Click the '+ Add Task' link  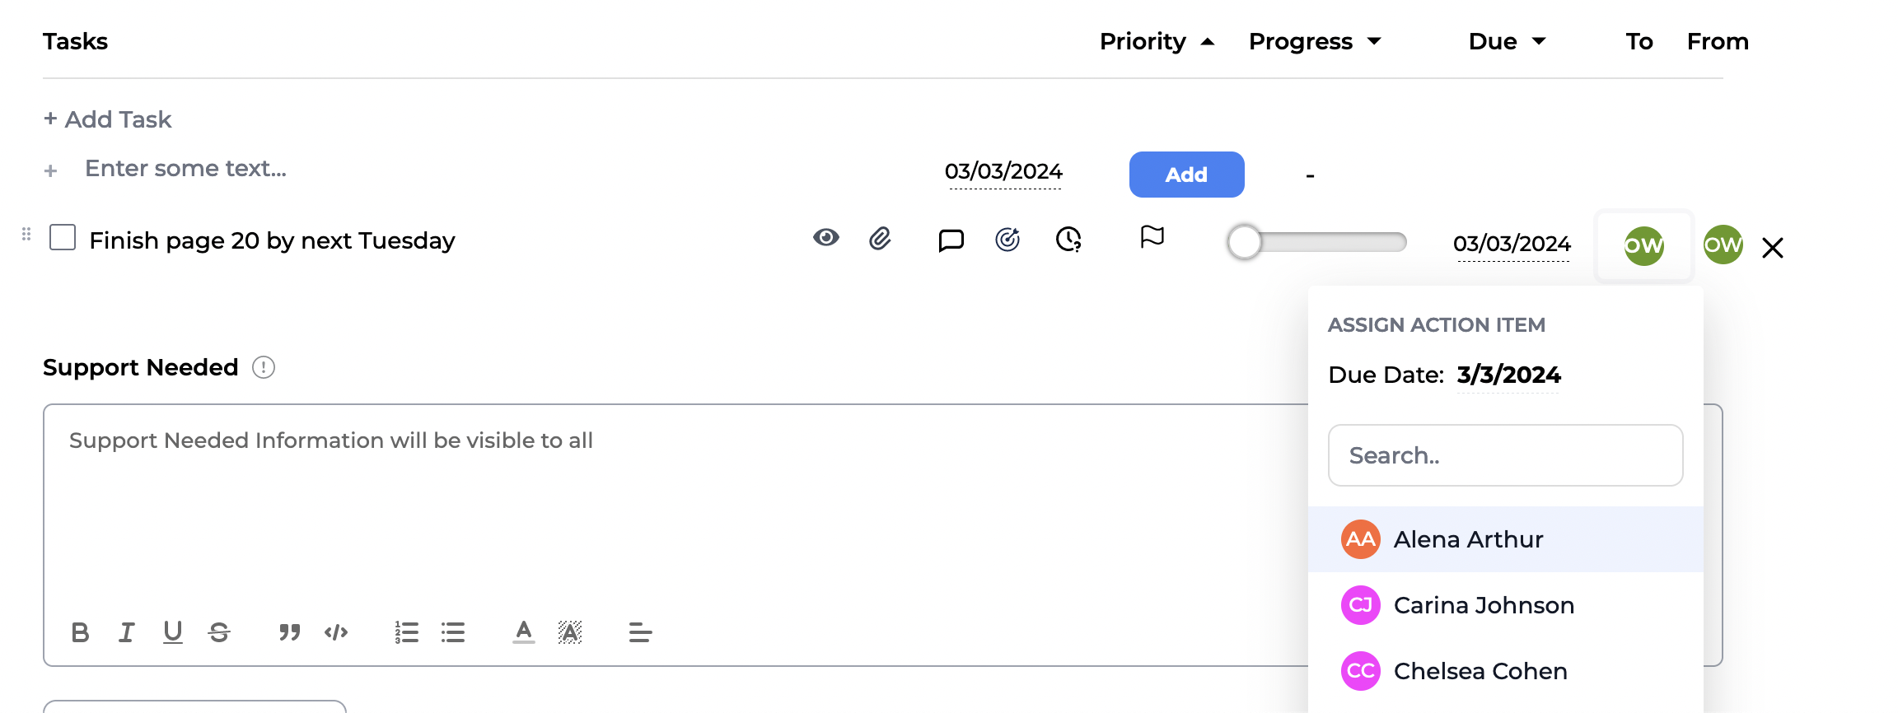[x=108, y=120]
